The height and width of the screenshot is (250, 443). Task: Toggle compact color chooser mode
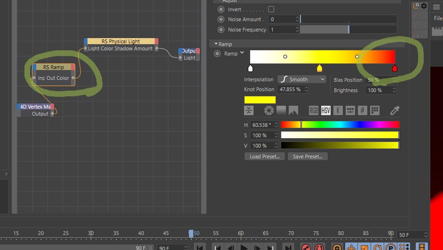[249, 110]
